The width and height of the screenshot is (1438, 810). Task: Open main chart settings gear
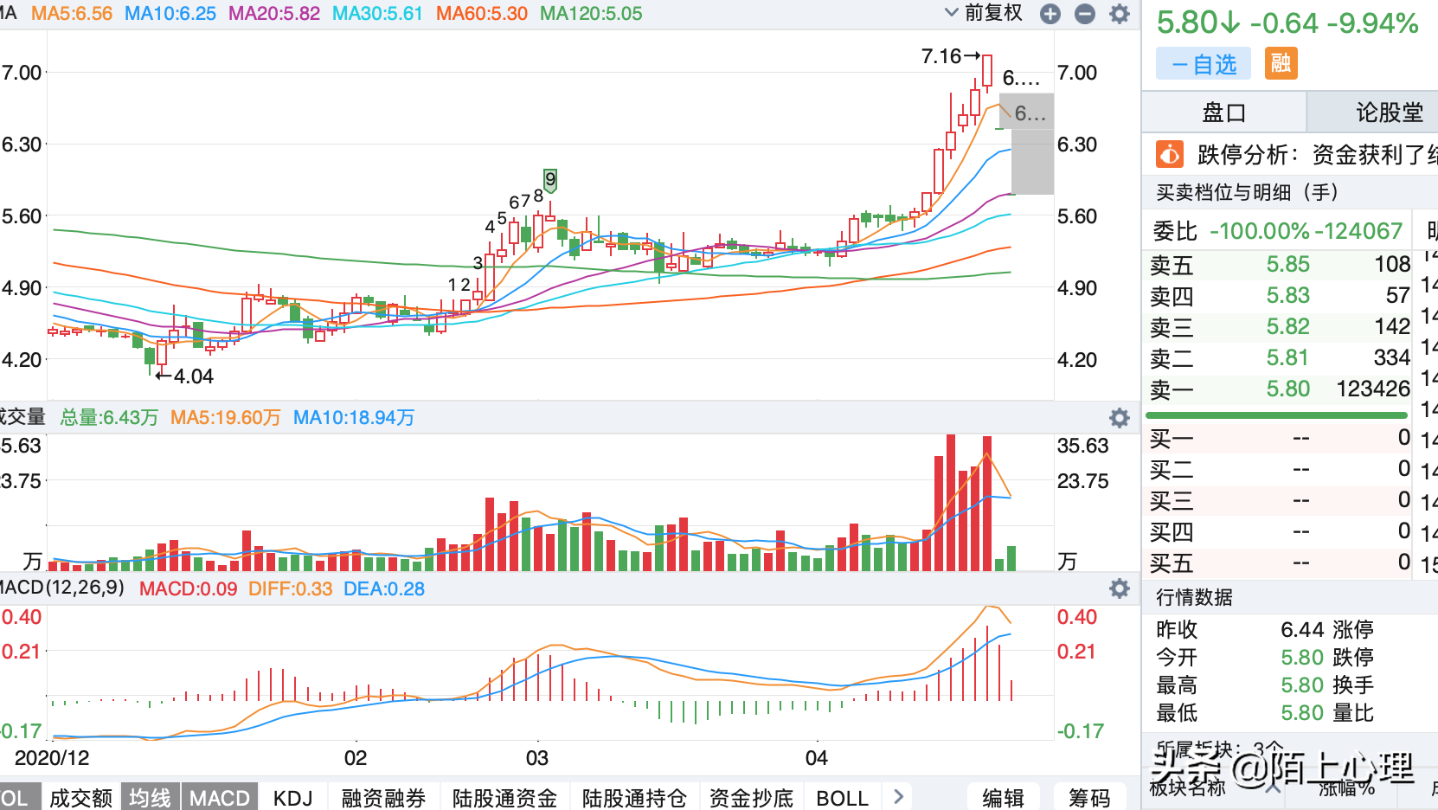click(x=1120, y=14)
